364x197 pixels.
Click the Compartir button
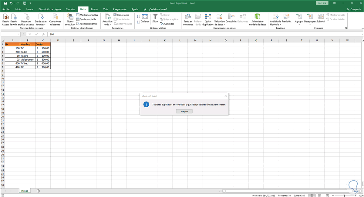pos(353,9)
